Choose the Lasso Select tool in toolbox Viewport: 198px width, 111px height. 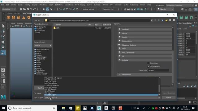(3, 31)
